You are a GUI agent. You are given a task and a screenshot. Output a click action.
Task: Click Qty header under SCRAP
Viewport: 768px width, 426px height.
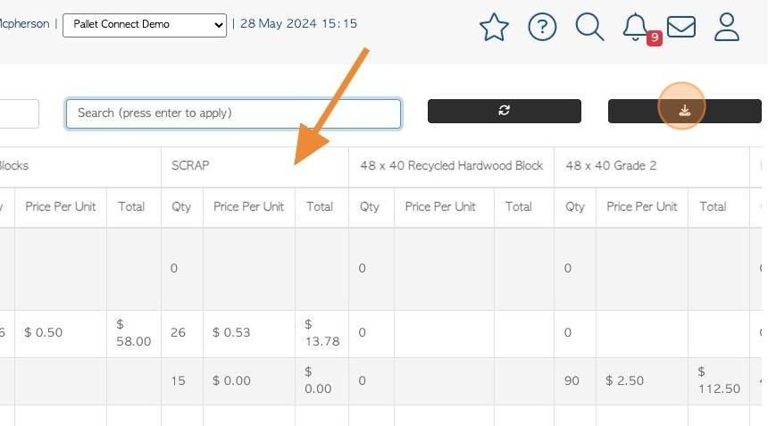click(x=181, y=206)
